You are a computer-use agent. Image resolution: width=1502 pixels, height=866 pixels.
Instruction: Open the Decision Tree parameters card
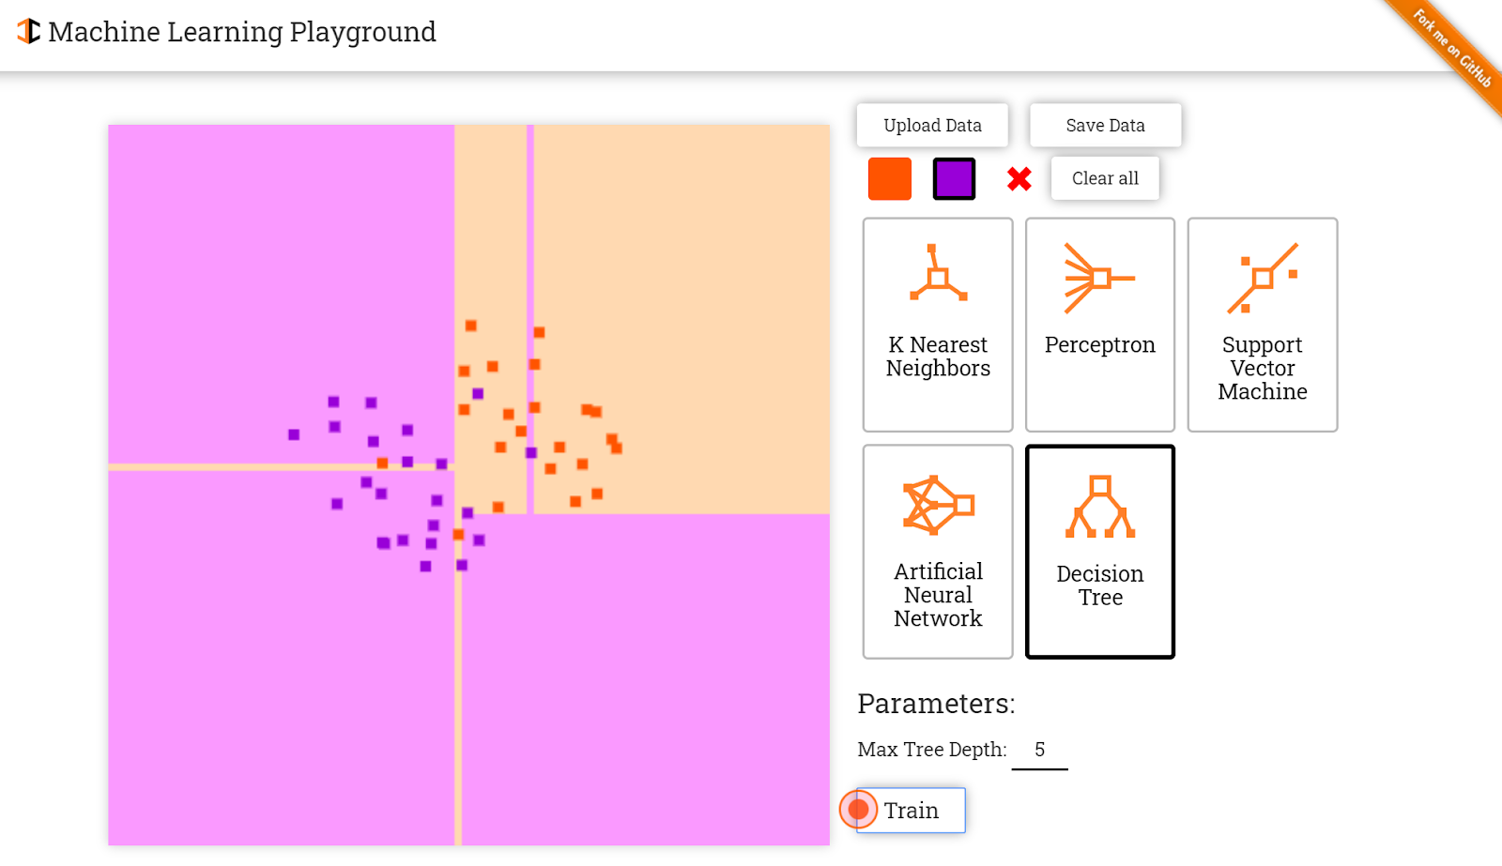(x=1099, y=551)
